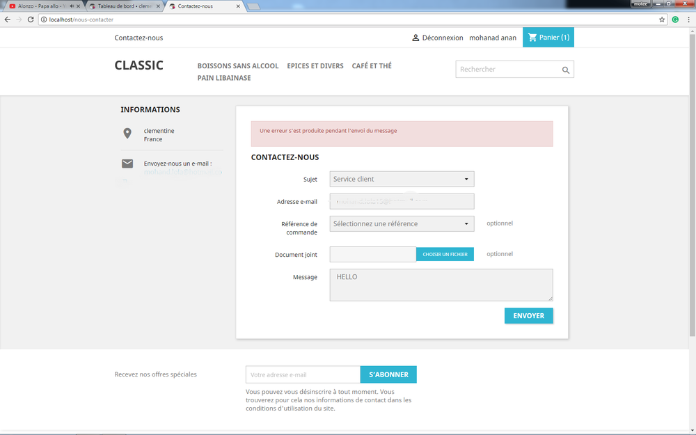The height and width of the screenshot is (435, 696).
Task: Click the page vertical scrollbar
Action: [692, 184]
